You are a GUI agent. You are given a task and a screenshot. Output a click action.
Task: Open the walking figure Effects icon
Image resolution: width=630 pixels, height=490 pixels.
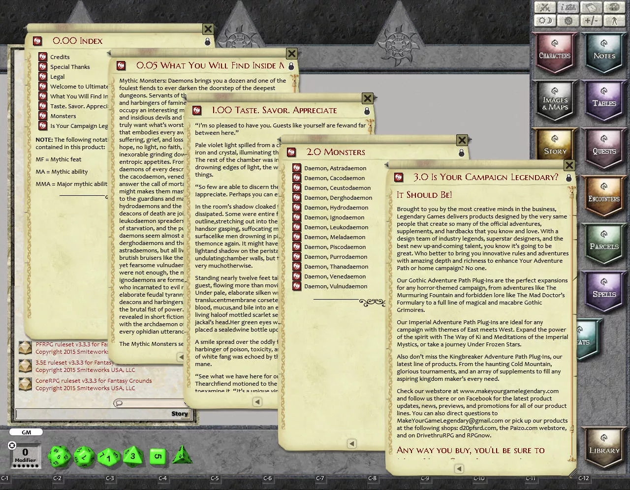tap(614, 21)
